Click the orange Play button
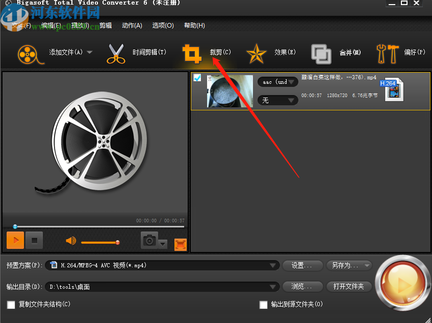 (15, 240)
